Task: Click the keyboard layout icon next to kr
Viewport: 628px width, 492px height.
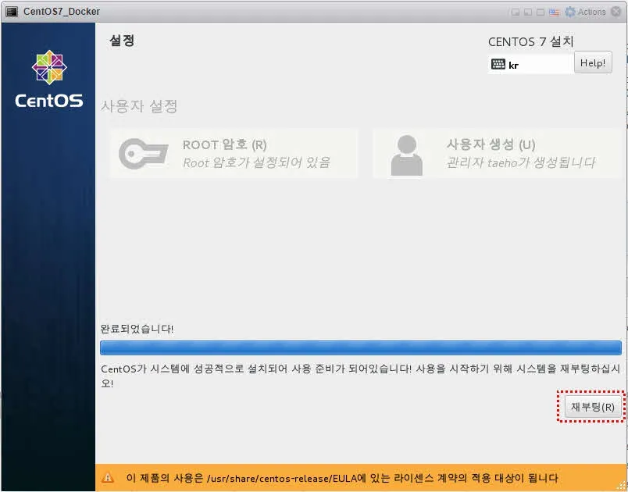Action: [x=498, y=65]
